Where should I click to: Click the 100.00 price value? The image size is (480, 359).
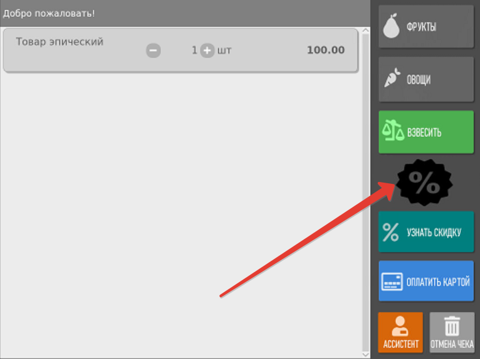[x=326, y=50]
